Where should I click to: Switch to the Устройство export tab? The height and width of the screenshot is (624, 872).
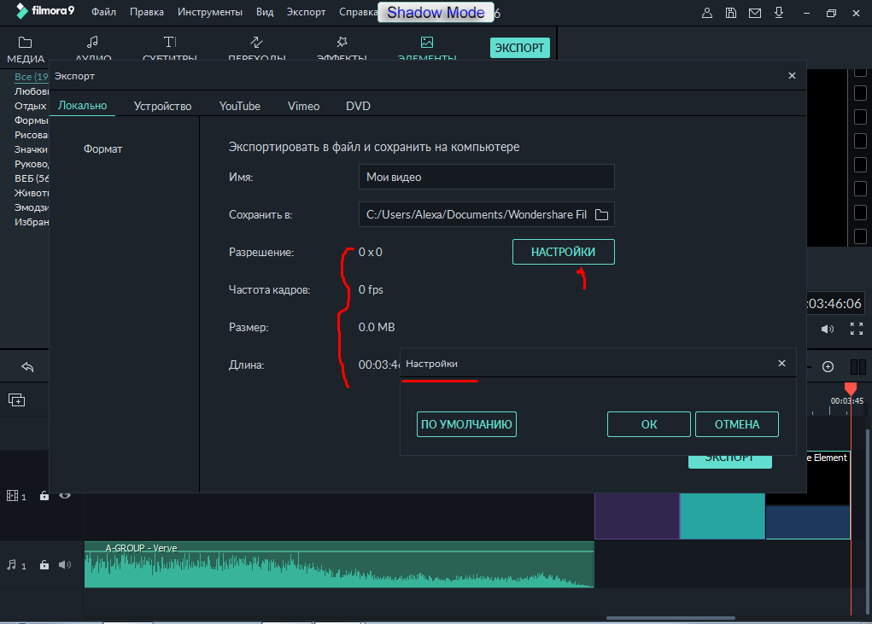[x=162, y=106]
